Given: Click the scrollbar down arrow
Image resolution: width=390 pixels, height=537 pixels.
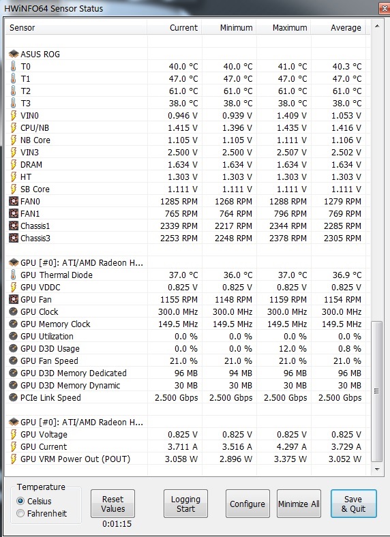Looking at the screenshot, I should point(377,469).
